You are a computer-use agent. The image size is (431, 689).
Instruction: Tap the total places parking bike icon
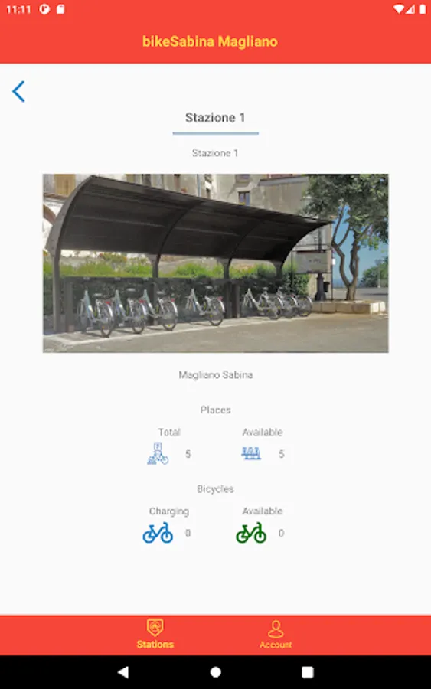(158, 454)
